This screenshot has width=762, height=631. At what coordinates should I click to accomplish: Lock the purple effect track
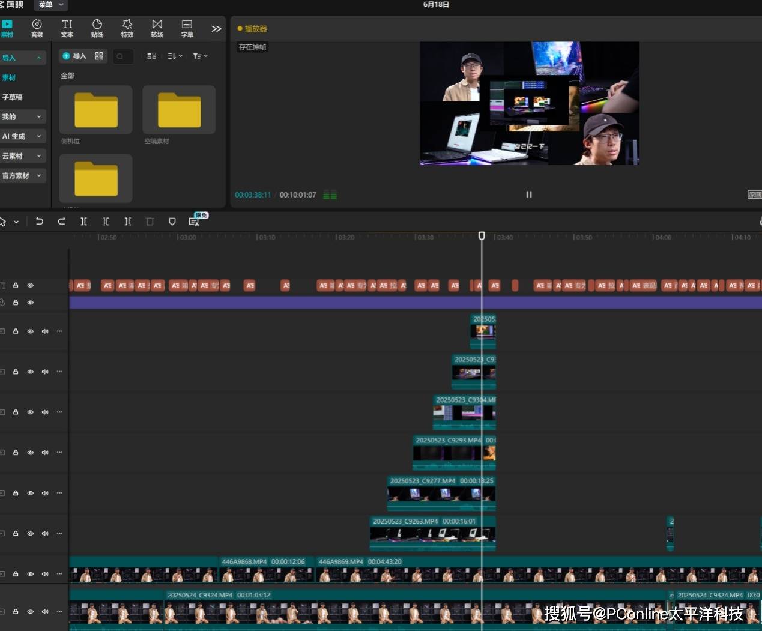pyautogui.click(x=16, y=303)
